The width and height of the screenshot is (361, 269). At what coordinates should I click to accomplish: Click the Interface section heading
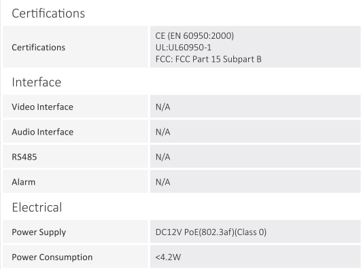[37, 82]
